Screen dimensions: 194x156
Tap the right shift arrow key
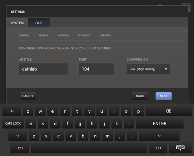tap(159, 136)
